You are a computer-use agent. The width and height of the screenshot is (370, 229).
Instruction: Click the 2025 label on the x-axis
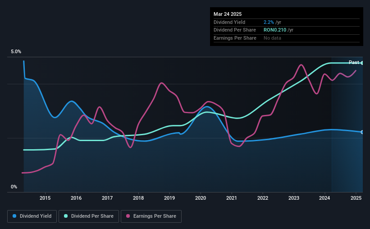[x=356, y=198]
